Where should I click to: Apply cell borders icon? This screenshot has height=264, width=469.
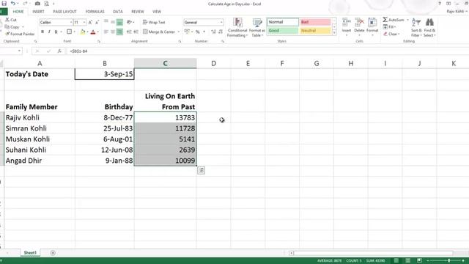[69, 32]
